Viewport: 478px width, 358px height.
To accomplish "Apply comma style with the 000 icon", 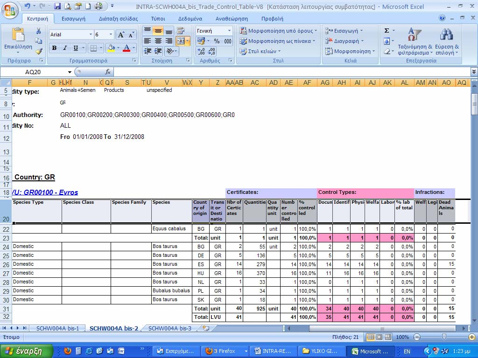I will [227, 41].
